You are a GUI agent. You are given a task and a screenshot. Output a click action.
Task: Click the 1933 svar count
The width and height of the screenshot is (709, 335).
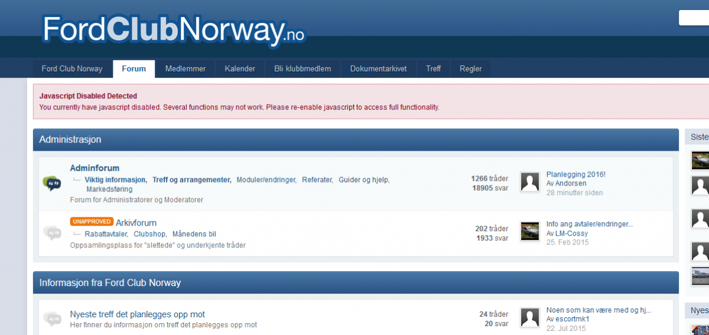click(x=492, y=239)
